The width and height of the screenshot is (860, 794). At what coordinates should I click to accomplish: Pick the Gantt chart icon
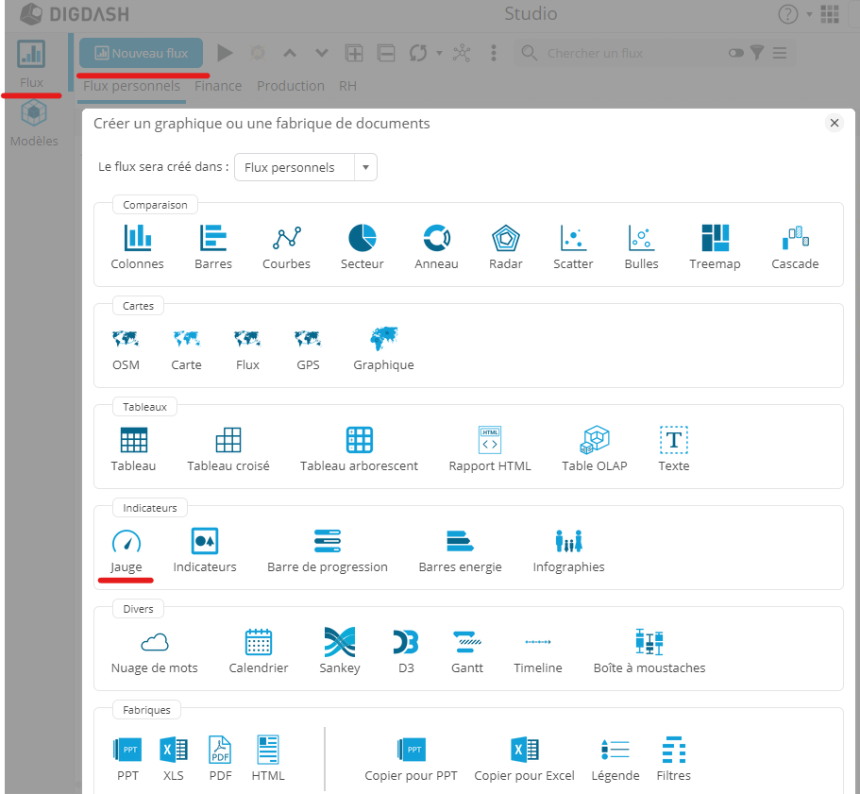[x=467, y=643]
